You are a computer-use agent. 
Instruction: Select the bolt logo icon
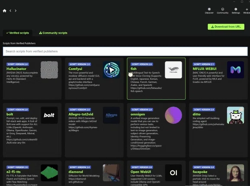(x=49, y=115)
